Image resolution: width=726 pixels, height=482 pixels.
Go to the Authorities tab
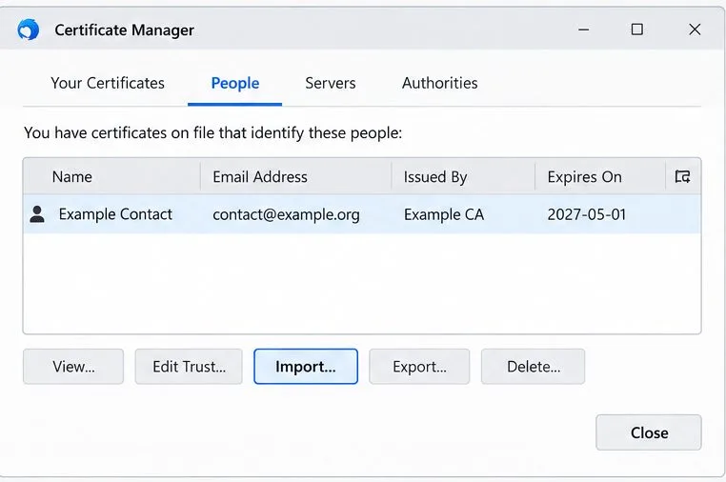click(x=439, y=83)
